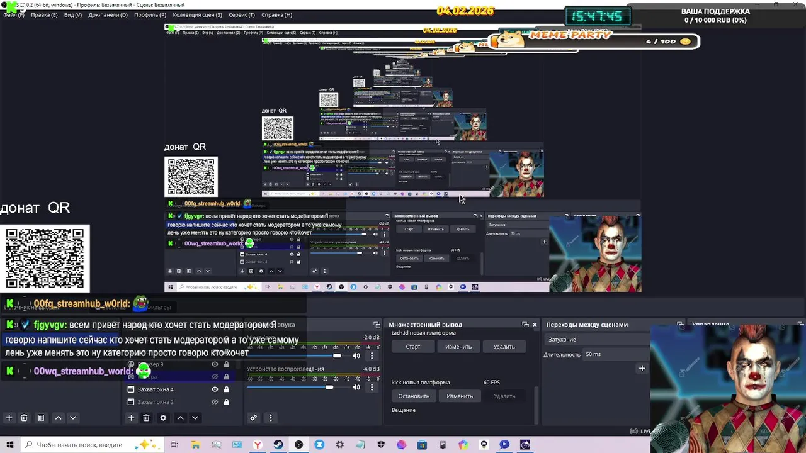Image resolution: width=806 pixels, height=453 pixels.
Task: Open File Explorer from the taskbar
Action: point(196,445)
